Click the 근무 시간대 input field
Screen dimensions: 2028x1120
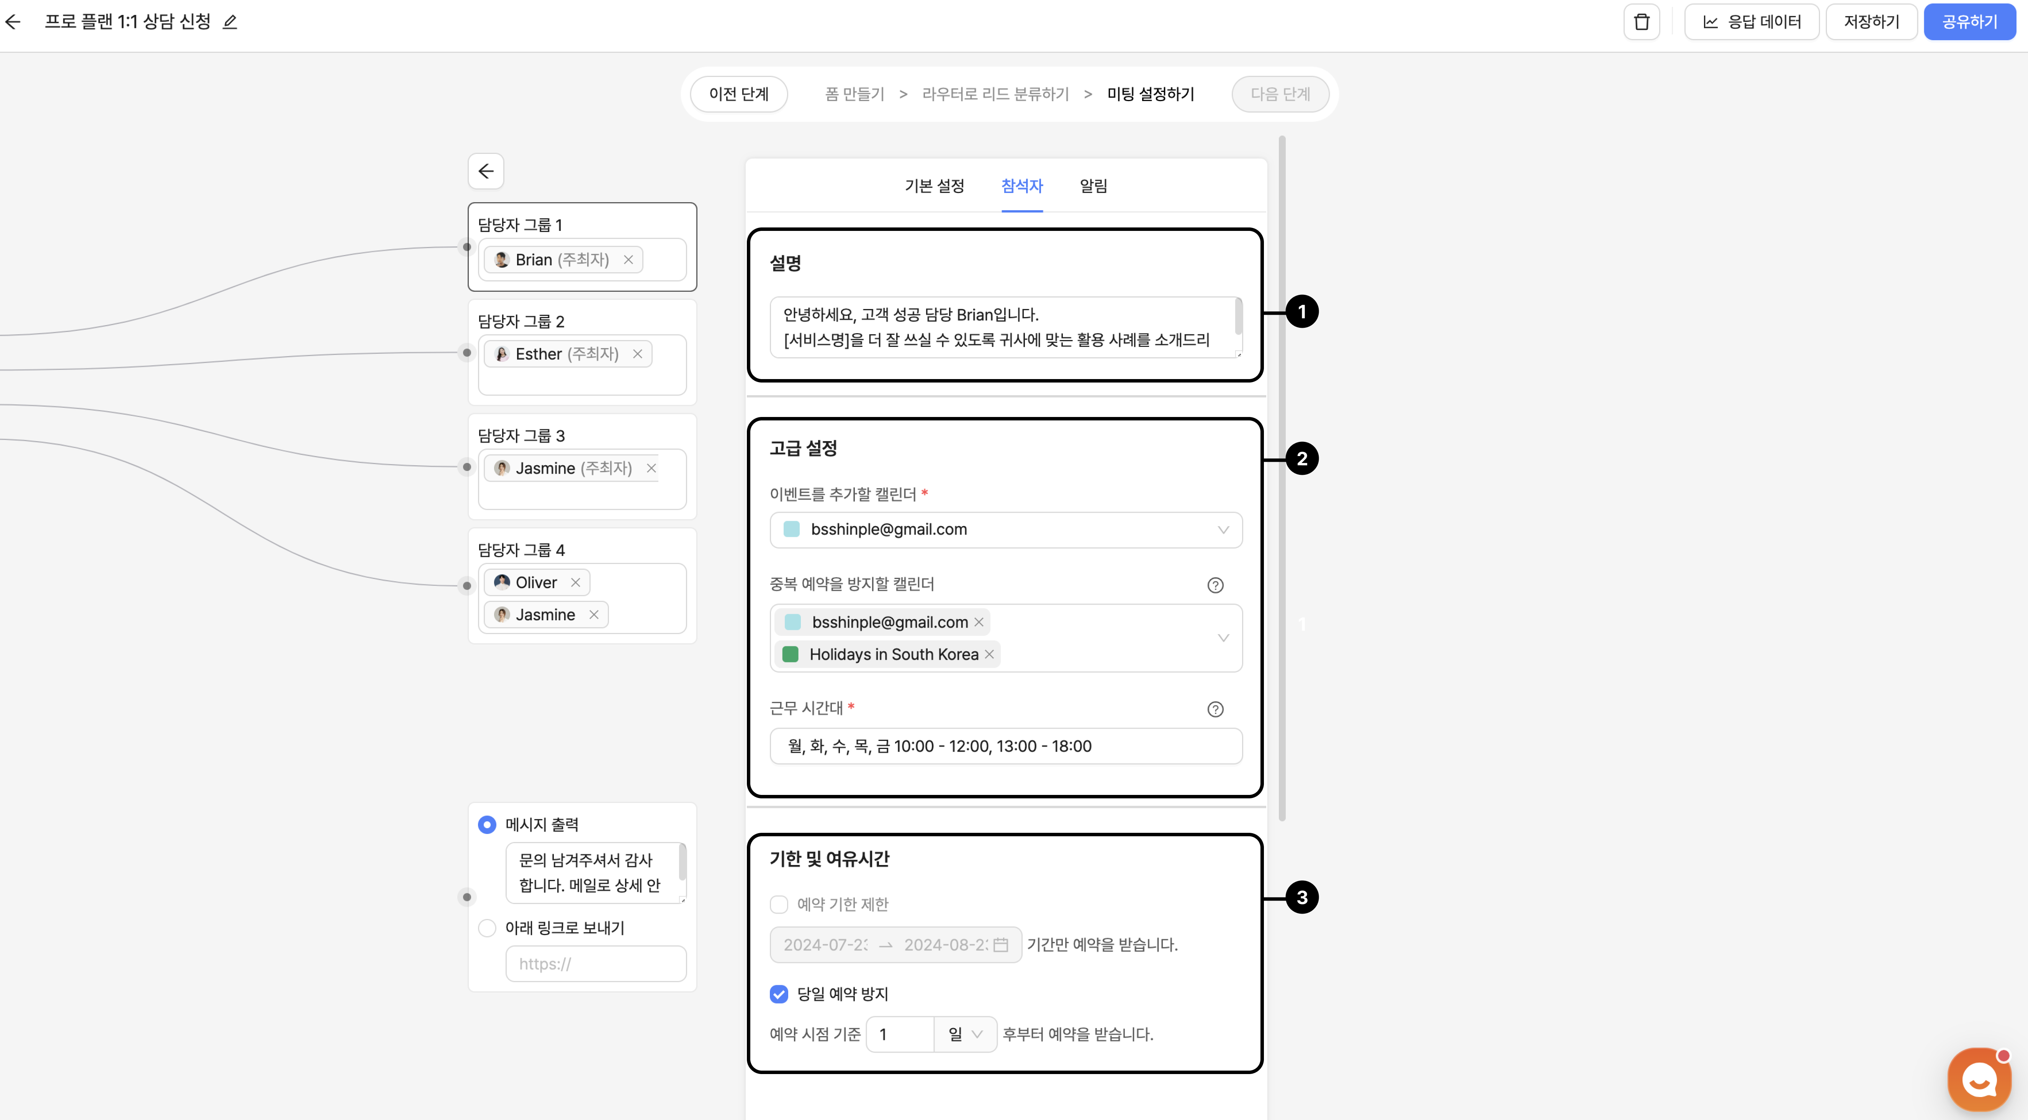point(1005,746)
